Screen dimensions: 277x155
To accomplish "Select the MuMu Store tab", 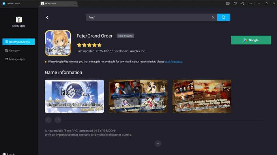I will [58, 3].
